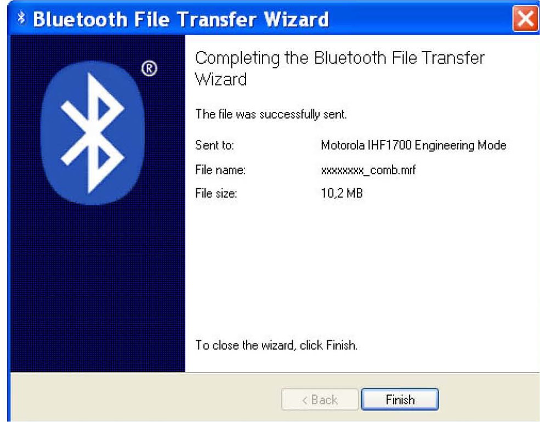Click the disabled Back button
540x422 pixels.
[x=320, y=400]
